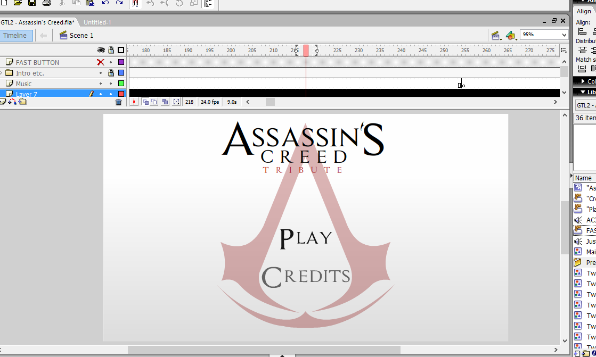
Task: Toggle the Snap to Objects magnet icon
Action: pyautogui.click(x=135, y=3)
